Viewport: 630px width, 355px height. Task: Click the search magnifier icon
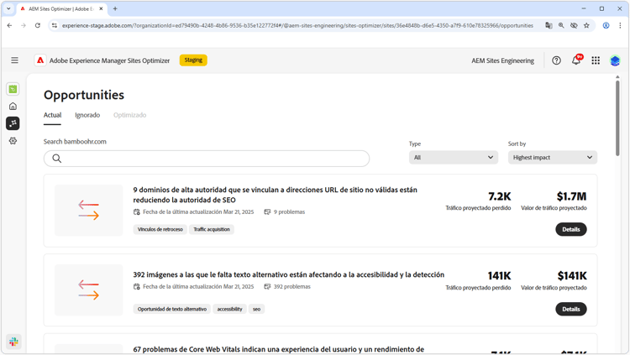pos(56,159)
